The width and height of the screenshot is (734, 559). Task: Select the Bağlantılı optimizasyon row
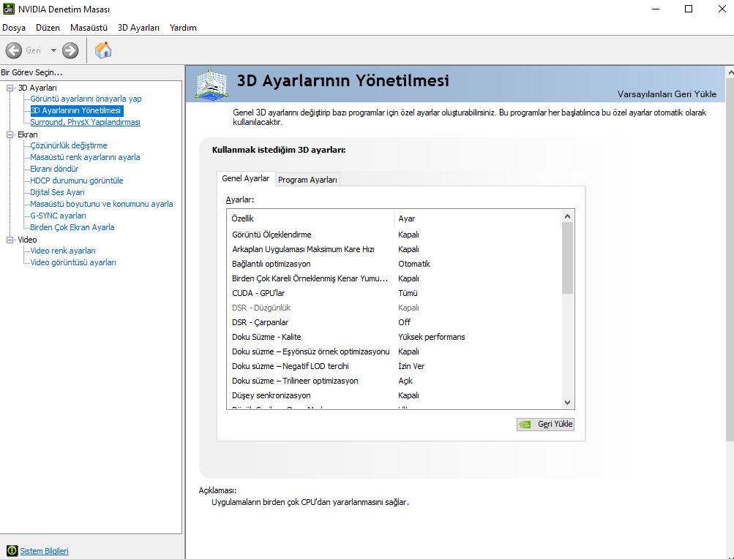pos(393,264)
